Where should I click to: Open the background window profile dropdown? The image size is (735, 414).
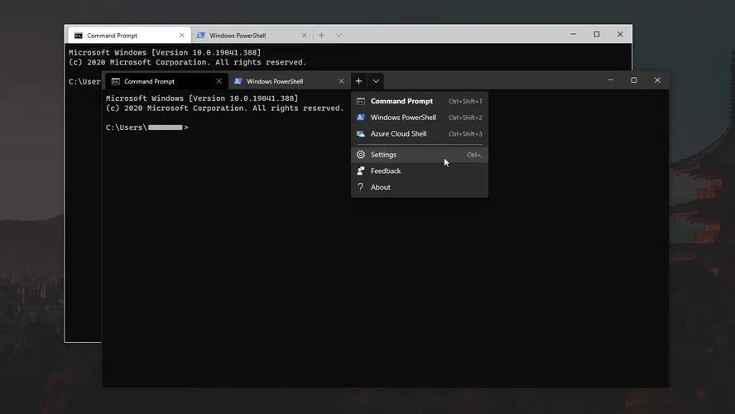[339, 36]
